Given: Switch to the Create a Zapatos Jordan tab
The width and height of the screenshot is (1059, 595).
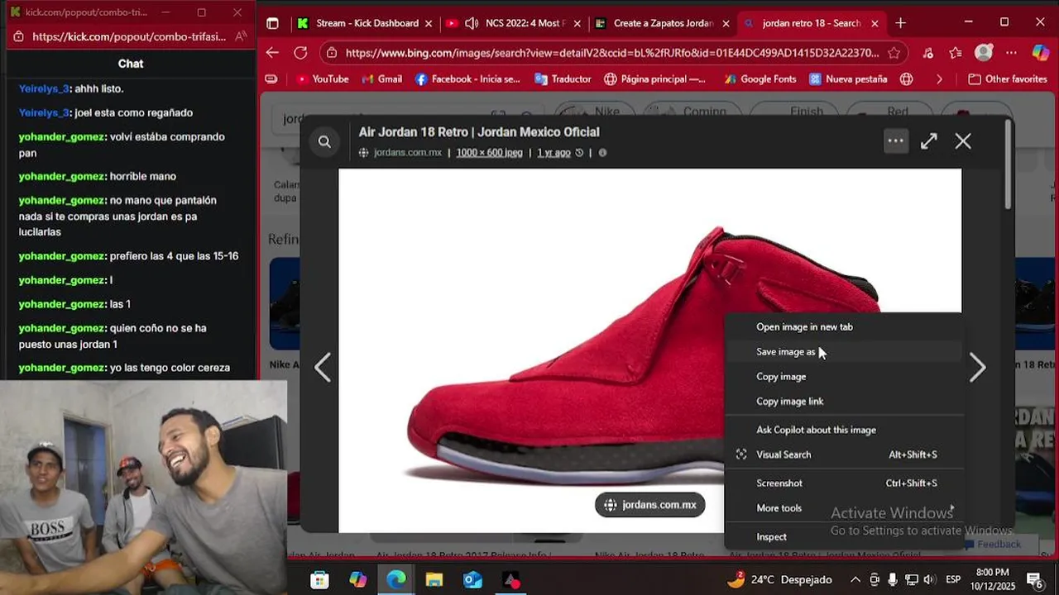Looking at the screenshot, I should 662,23.
